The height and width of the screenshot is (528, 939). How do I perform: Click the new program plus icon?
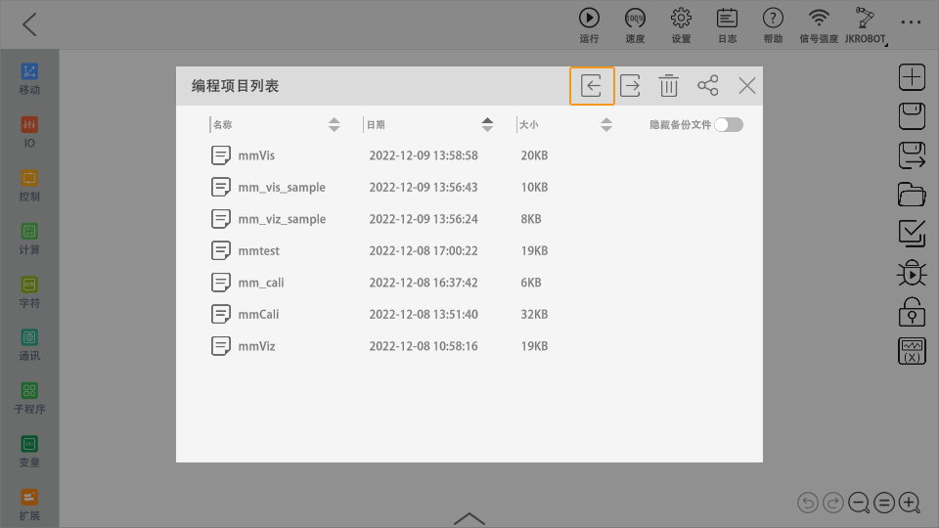pyautogui.click(x=912, y=77)
